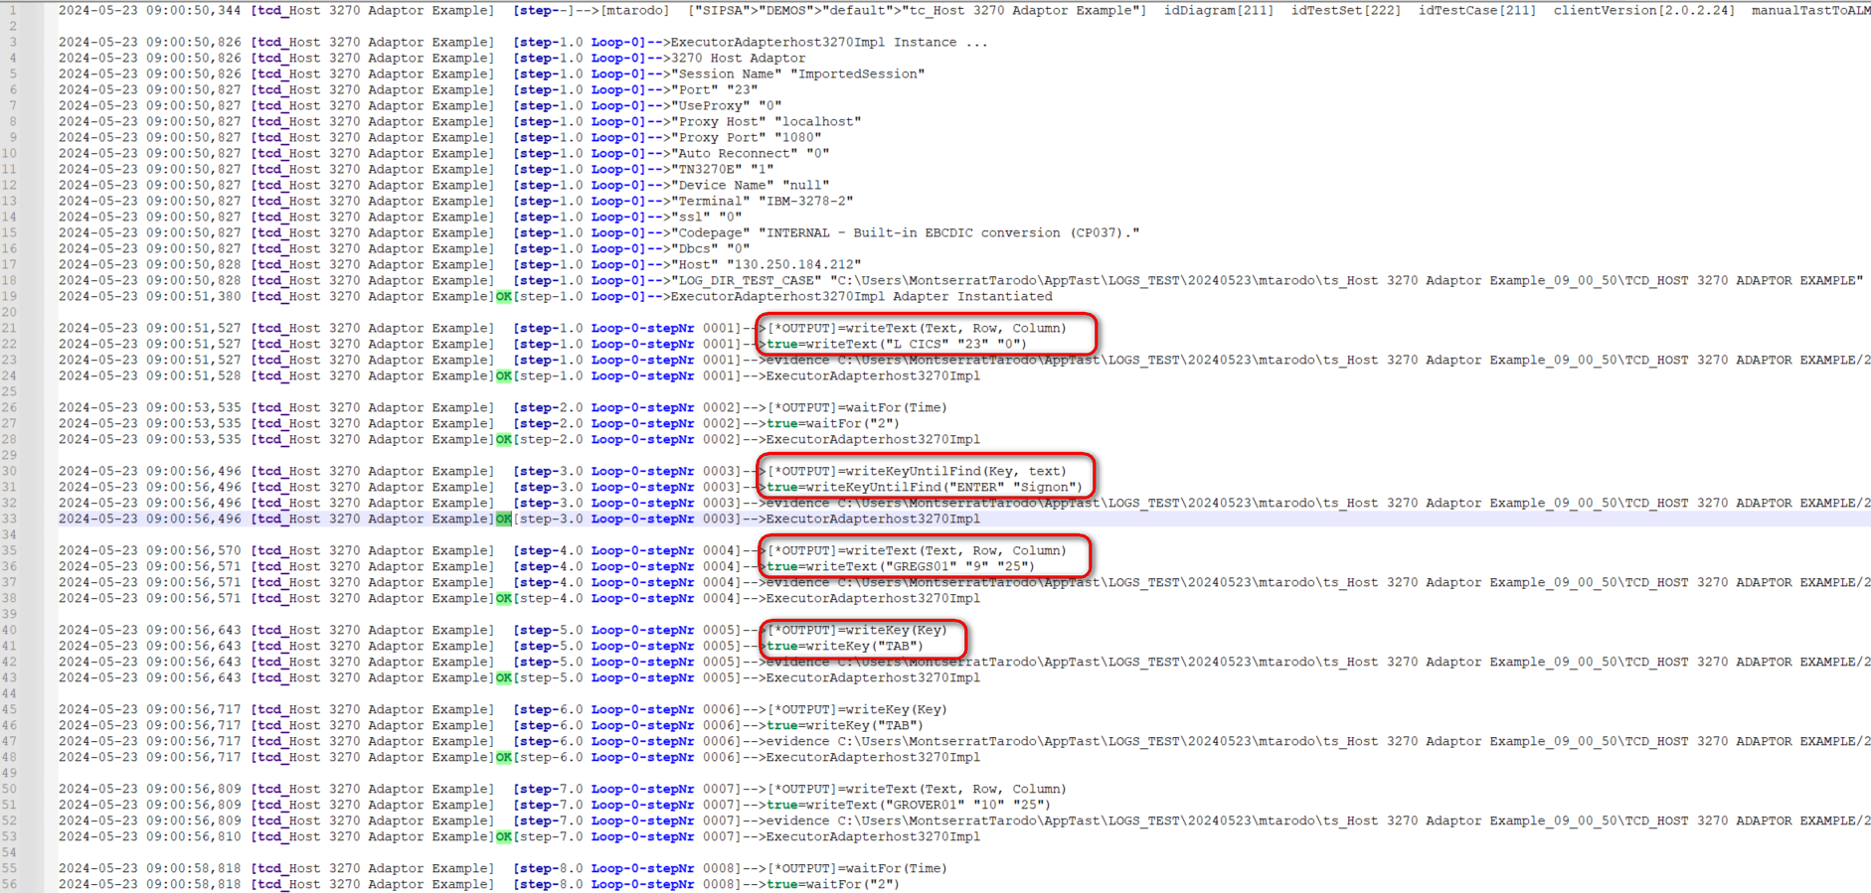Click line number 1 in the gutter

(x=13, y=10)
